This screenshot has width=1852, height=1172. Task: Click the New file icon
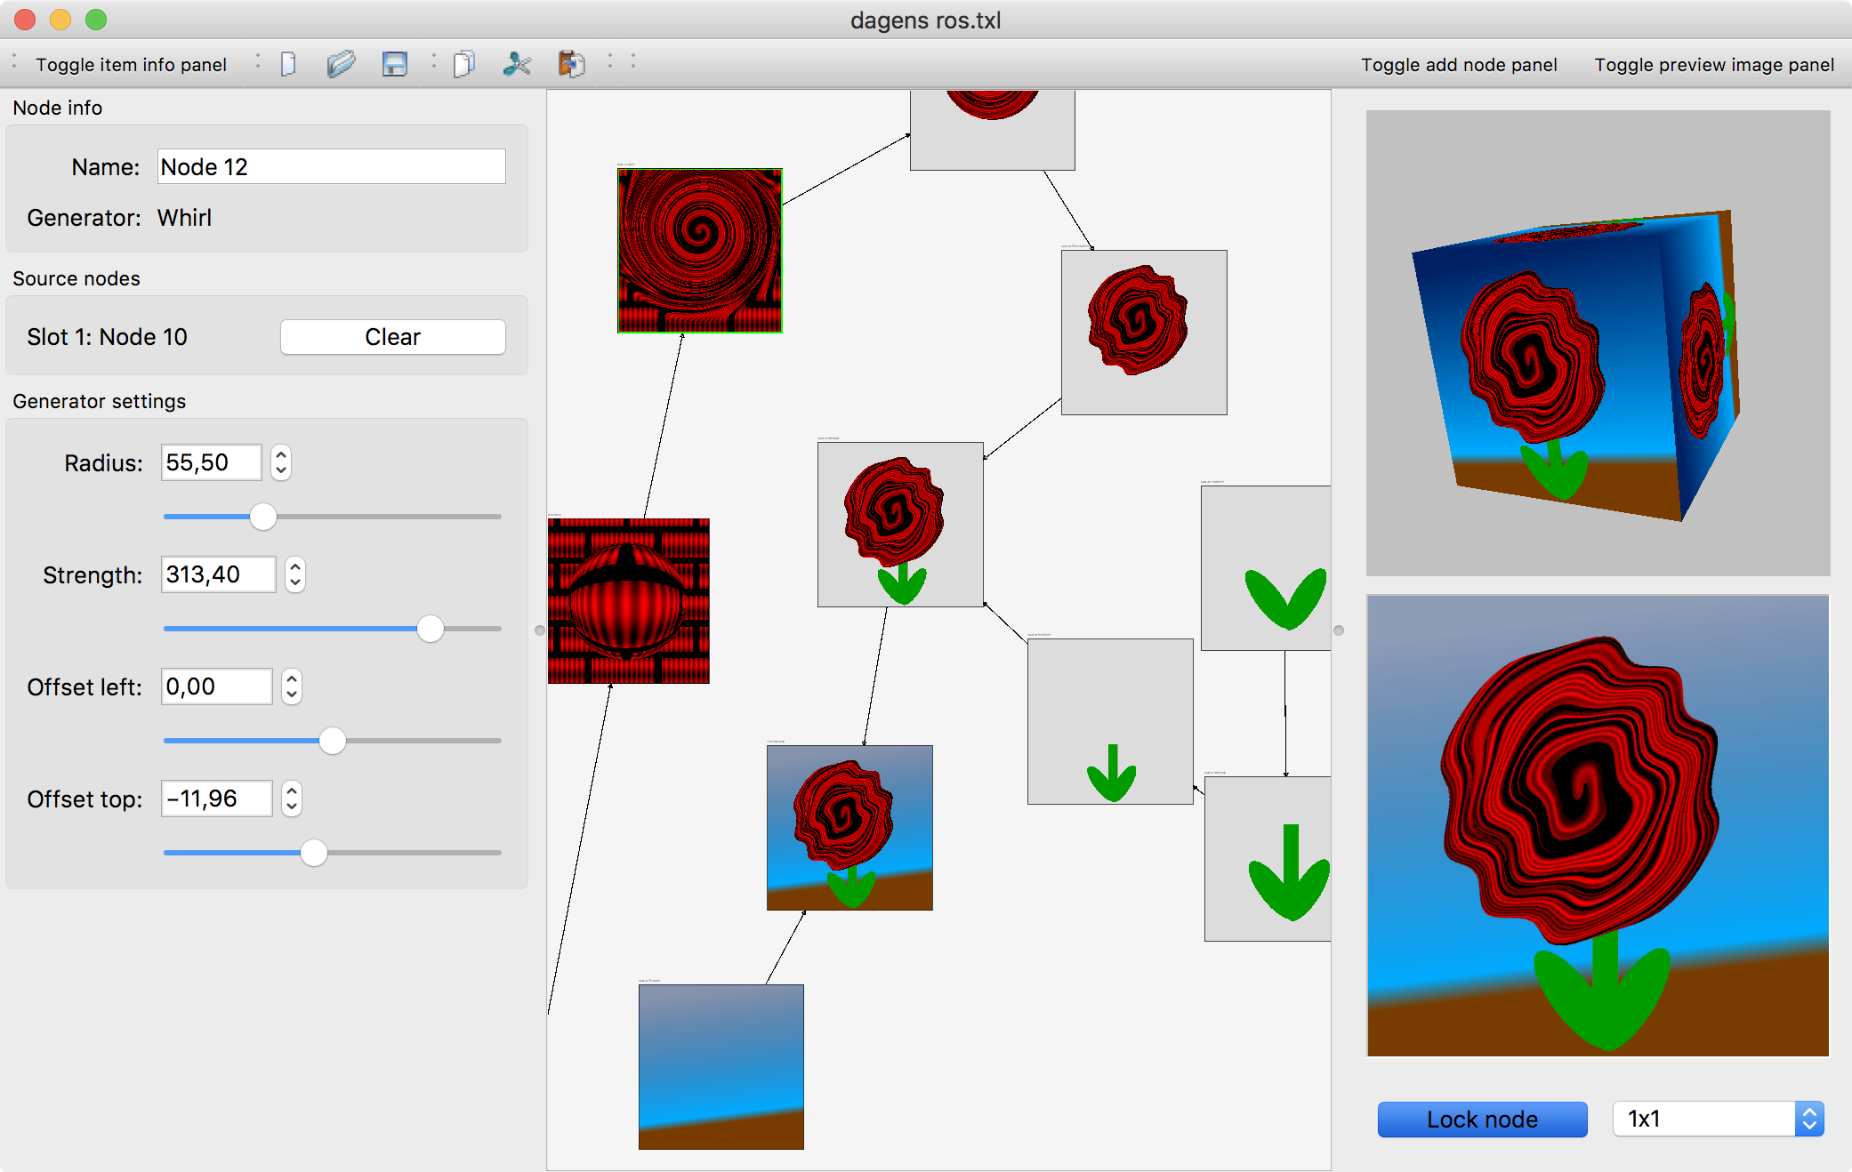click(x=288, y=64)
